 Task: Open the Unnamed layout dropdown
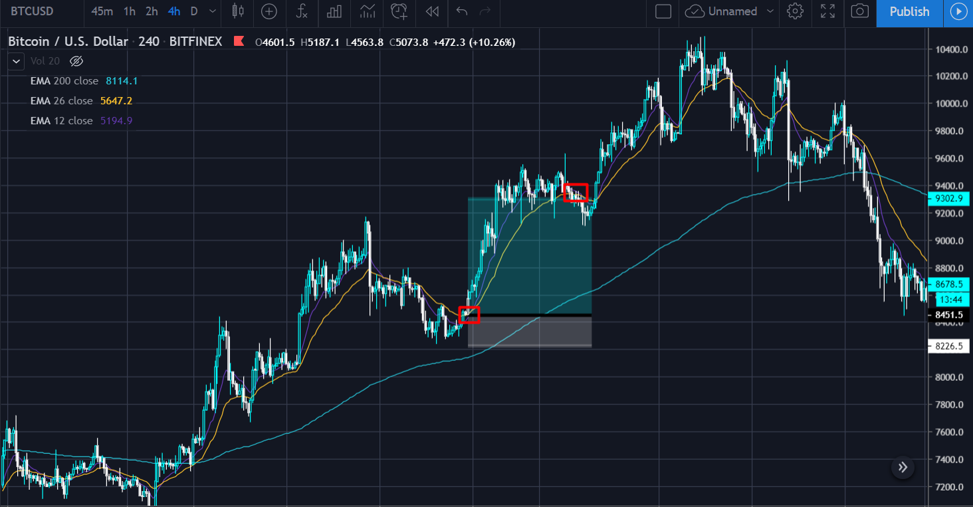coord(729,11)
